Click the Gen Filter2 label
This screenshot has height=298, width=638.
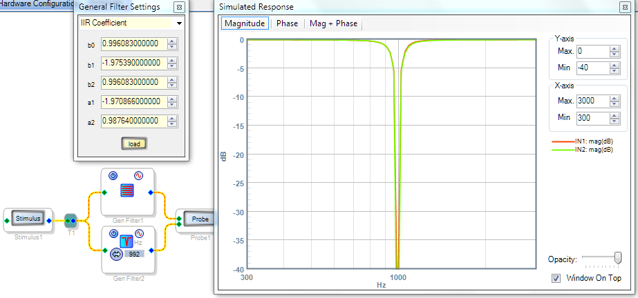128,279
